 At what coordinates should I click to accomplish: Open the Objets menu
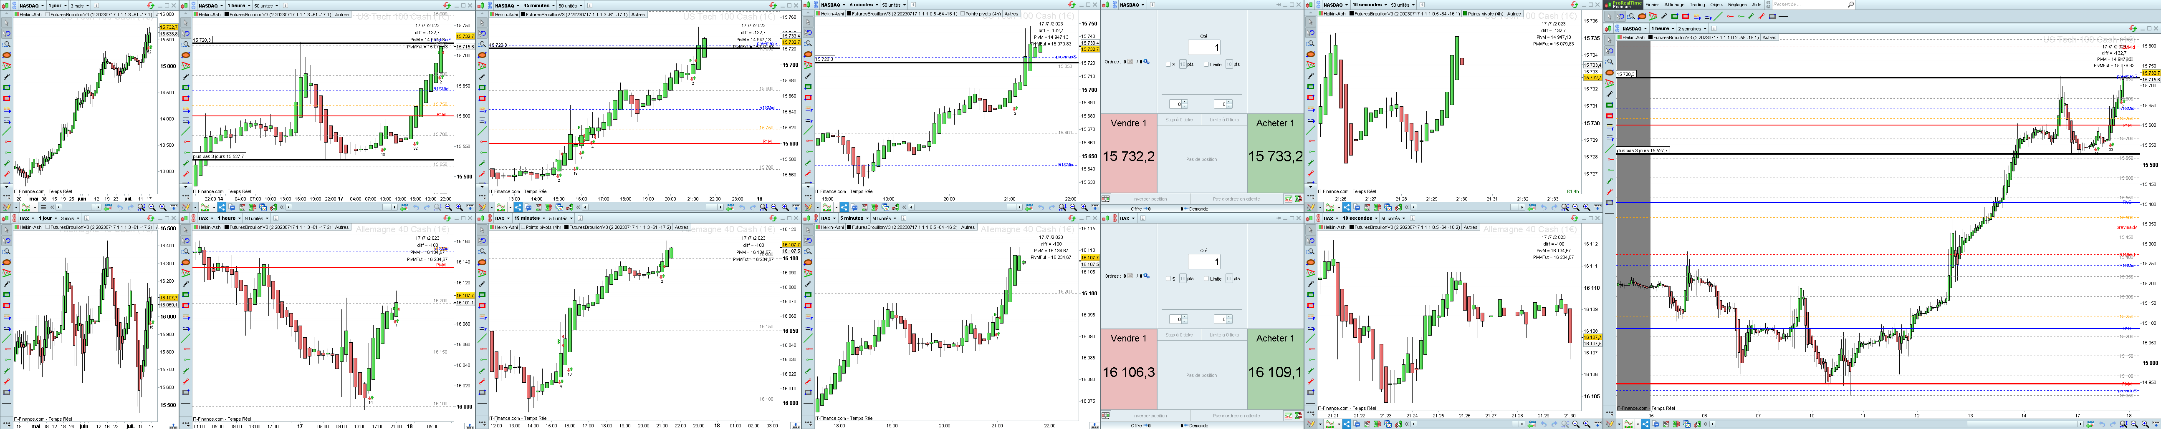click(x=1717, y=4)
